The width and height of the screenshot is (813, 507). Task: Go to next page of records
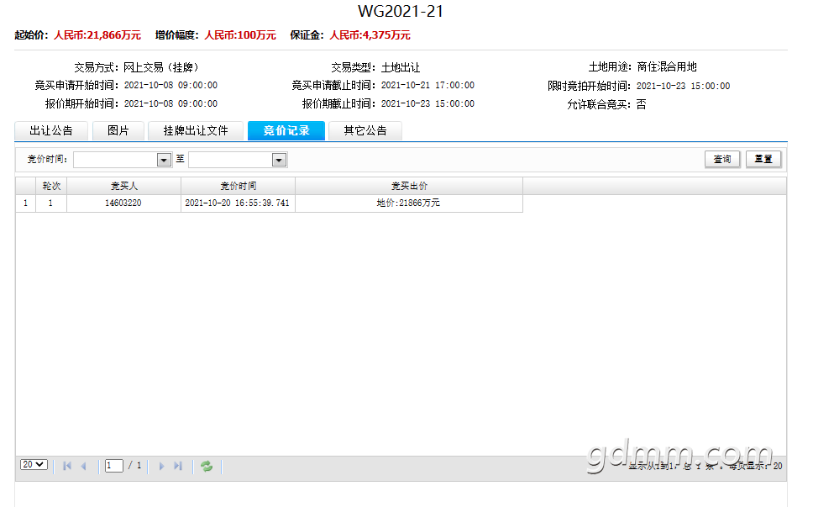(161, 466)
